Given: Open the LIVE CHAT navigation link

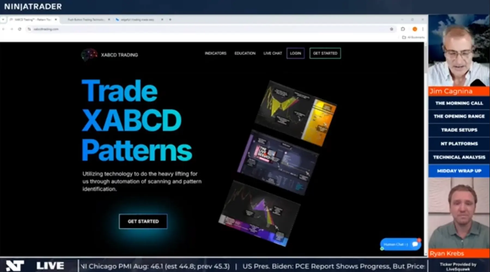Looking at the screenshot, I should click(273, 53).
